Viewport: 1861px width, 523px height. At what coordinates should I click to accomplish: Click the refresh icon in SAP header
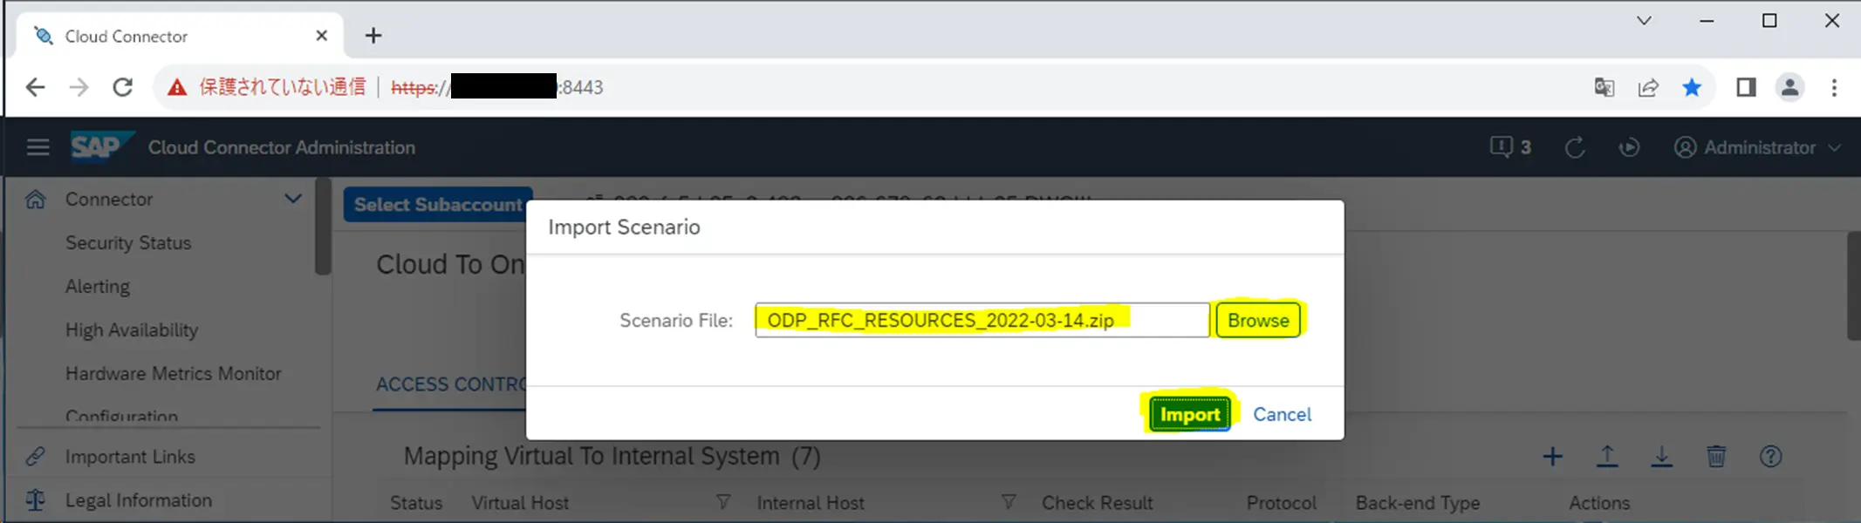(x=1575, y=147)
